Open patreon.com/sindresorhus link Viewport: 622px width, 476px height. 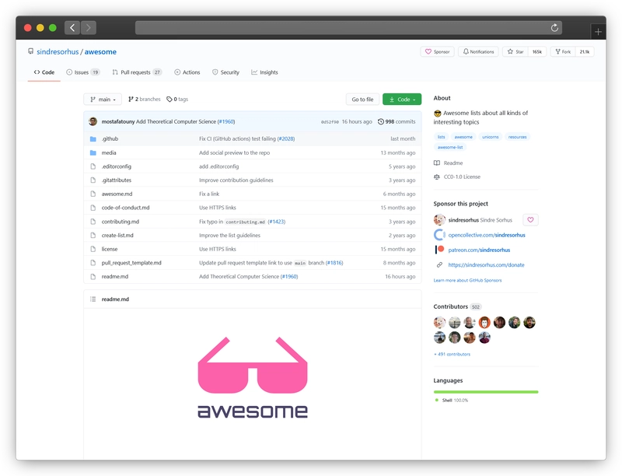pos(479,250)
